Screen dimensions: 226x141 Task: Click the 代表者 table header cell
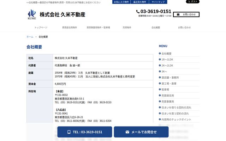tap(40, 65)
